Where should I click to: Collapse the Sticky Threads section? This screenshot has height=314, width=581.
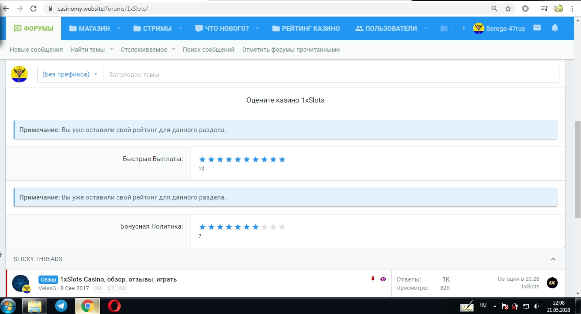(553, 259)
